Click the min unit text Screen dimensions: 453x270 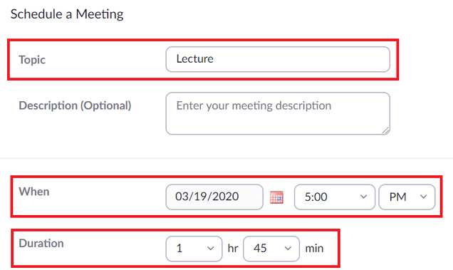tap(314, 249)
